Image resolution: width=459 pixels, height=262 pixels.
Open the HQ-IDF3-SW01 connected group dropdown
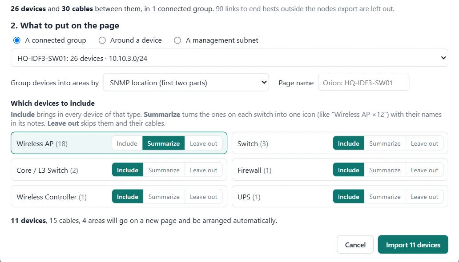click(x=229, y=58)
